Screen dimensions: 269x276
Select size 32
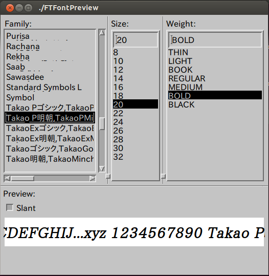pos(136,157)
